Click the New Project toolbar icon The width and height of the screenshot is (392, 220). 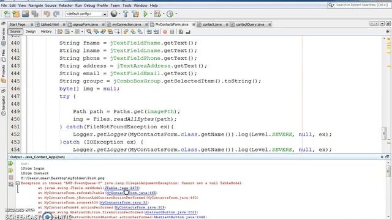[16, 14]
